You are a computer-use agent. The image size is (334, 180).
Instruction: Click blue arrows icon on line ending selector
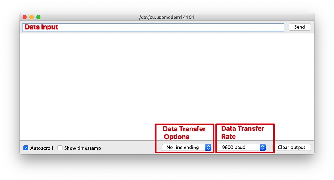[208, 147]
